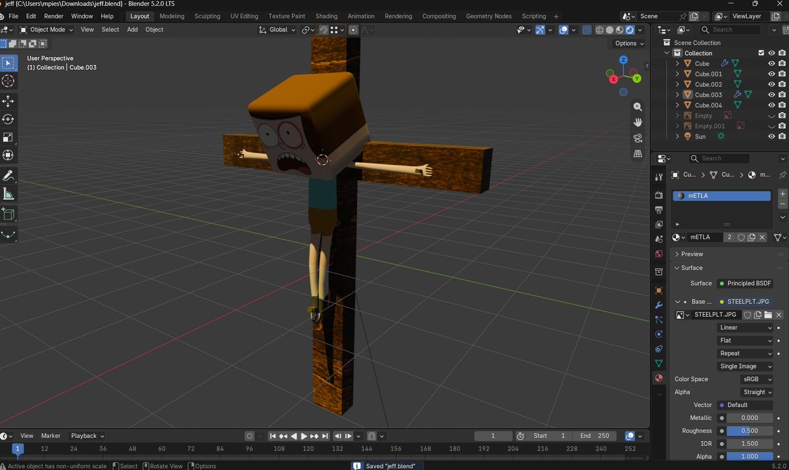789x470 pixels.
Task: Click the viewport pan hand icon
Action: (637, 122)
